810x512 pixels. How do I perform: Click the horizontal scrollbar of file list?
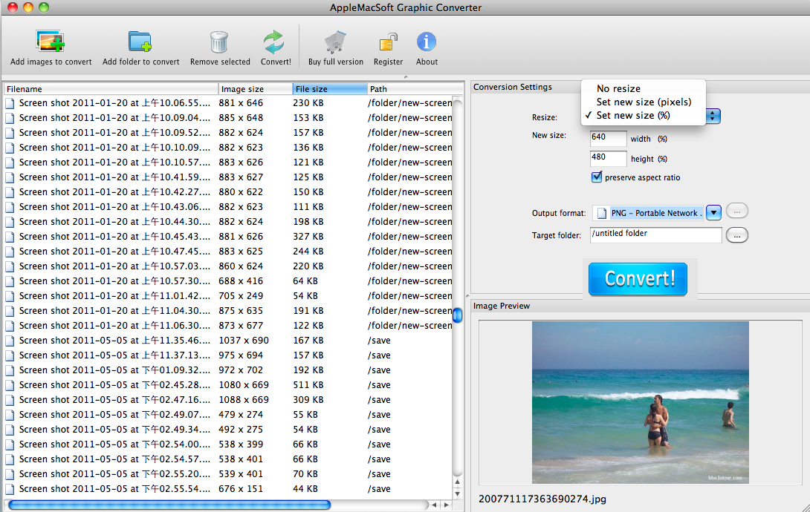tap(169, 505)
